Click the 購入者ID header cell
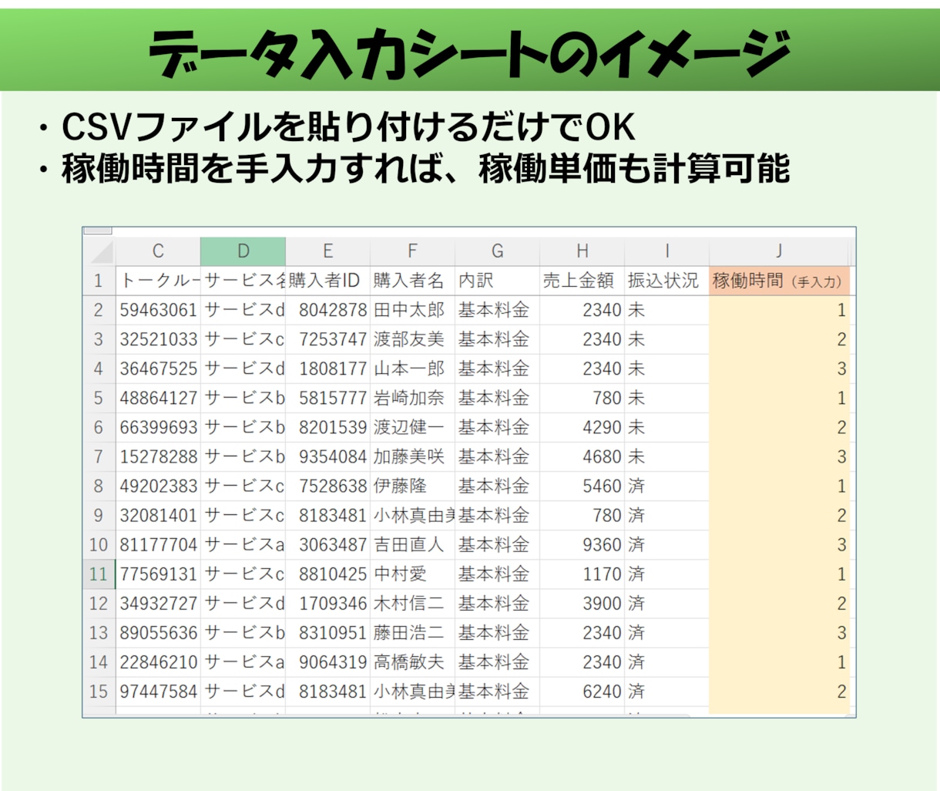The image size is (940, 791). coord(327,281)
